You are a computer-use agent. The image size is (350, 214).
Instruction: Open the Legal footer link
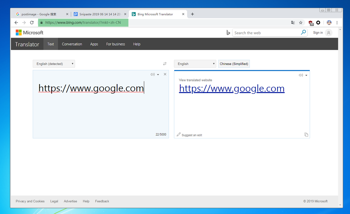coord(54,201)
